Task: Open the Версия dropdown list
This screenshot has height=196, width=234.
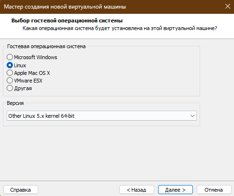Action: [x=102, y=116]
